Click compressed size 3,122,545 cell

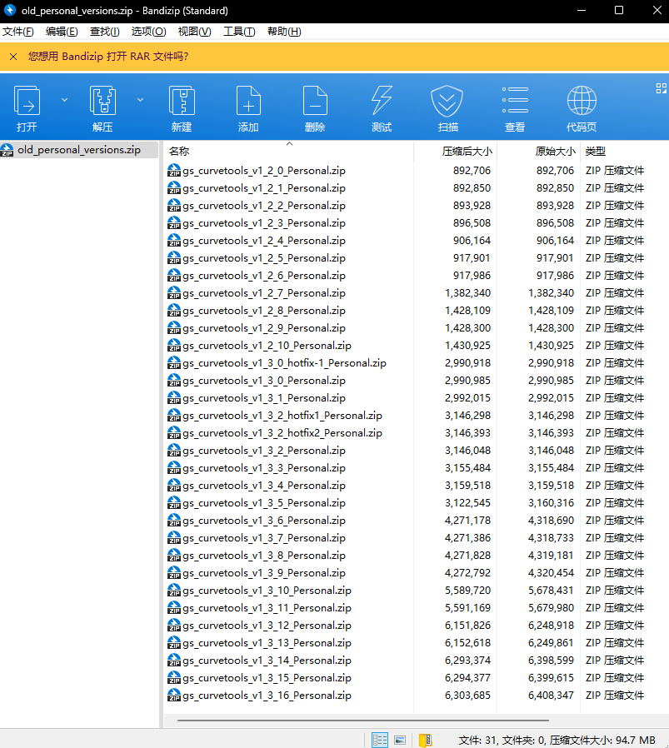click(x=467, y=503)
